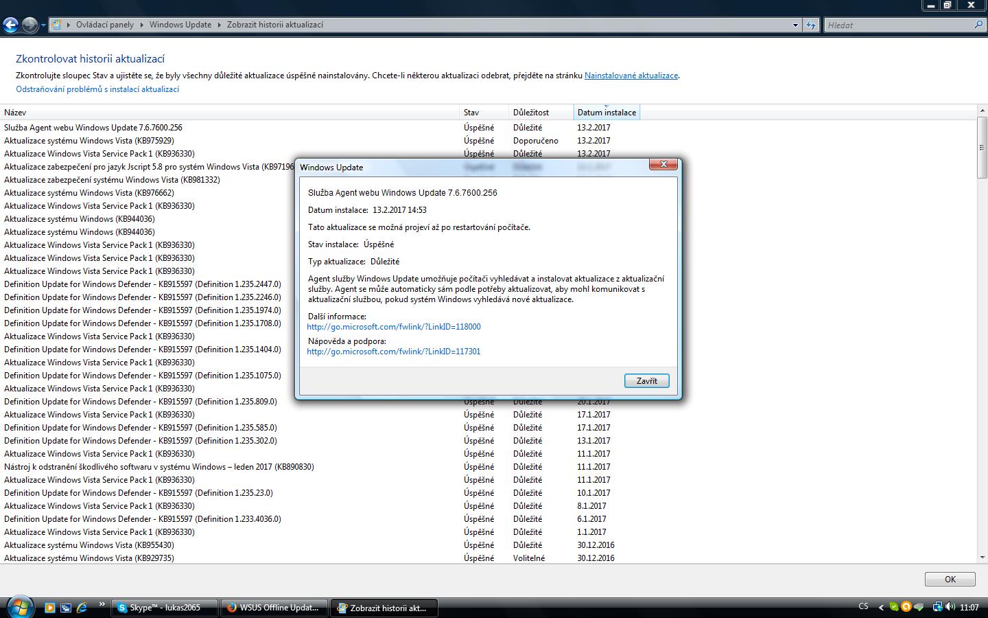Click the list scrollbar up arrow
988x618 pixels.
tap(983, 111)
